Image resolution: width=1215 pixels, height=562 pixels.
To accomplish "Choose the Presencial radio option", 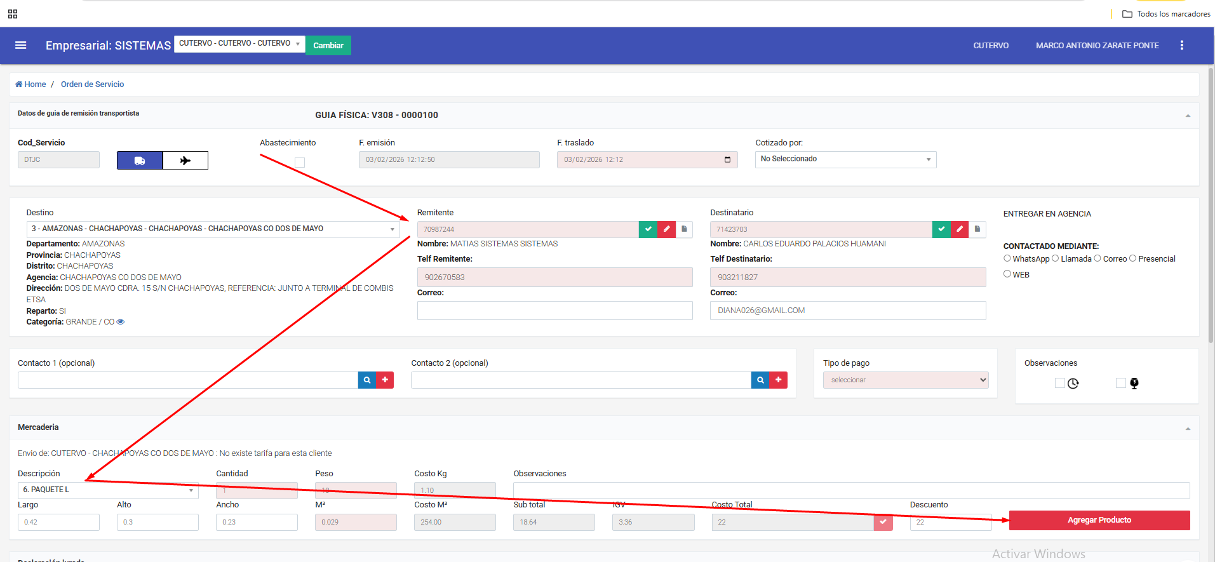I will click(1132, 258).
